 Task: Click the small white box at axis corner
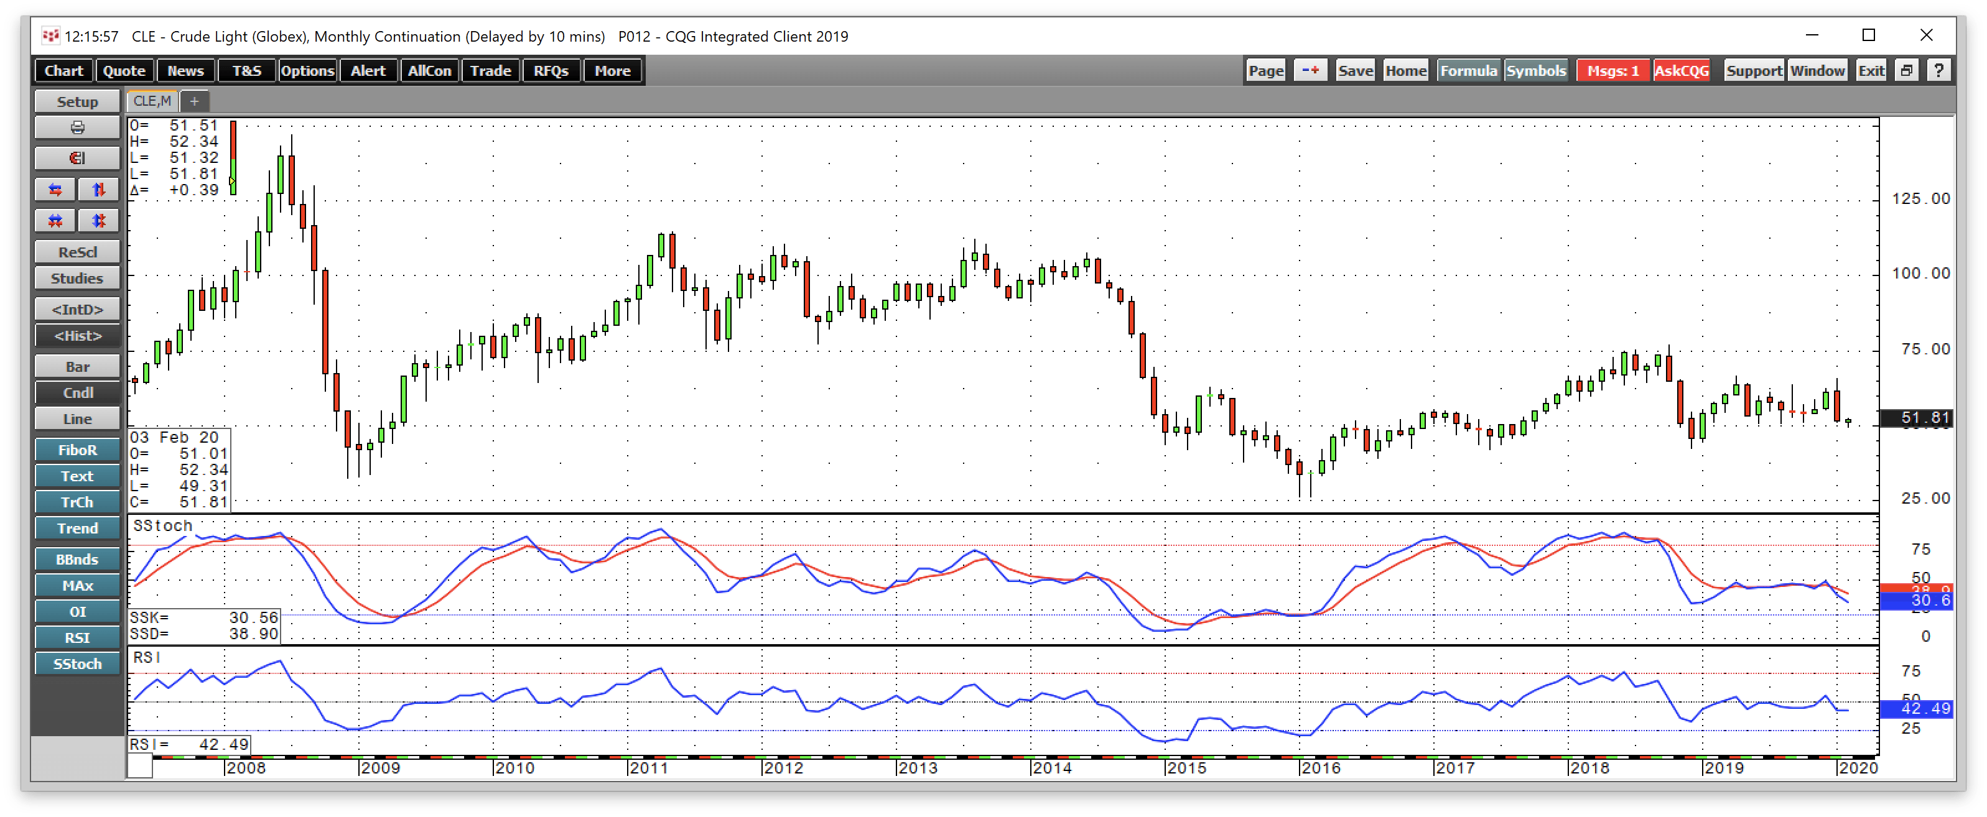coord(139,766)
